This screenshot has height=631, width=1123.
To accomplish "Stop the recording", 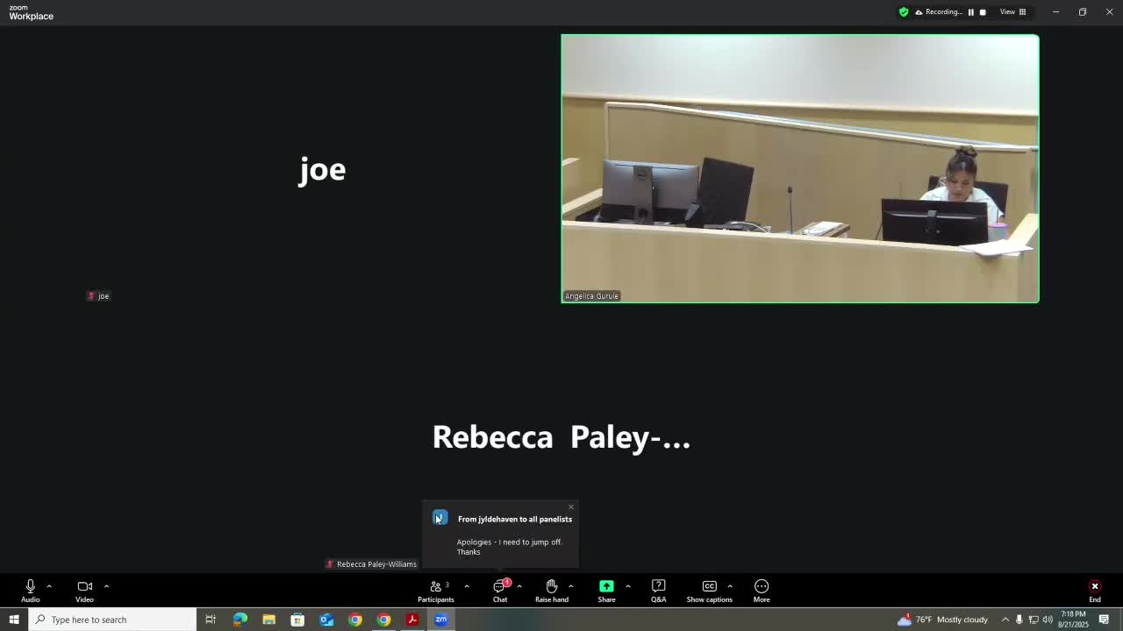I will coord(983,12).
